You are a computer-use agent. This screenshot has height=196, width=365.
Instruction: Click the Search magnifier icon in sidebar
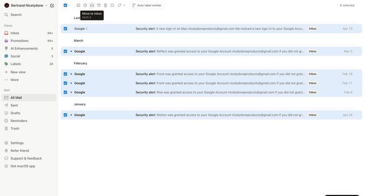6,15
